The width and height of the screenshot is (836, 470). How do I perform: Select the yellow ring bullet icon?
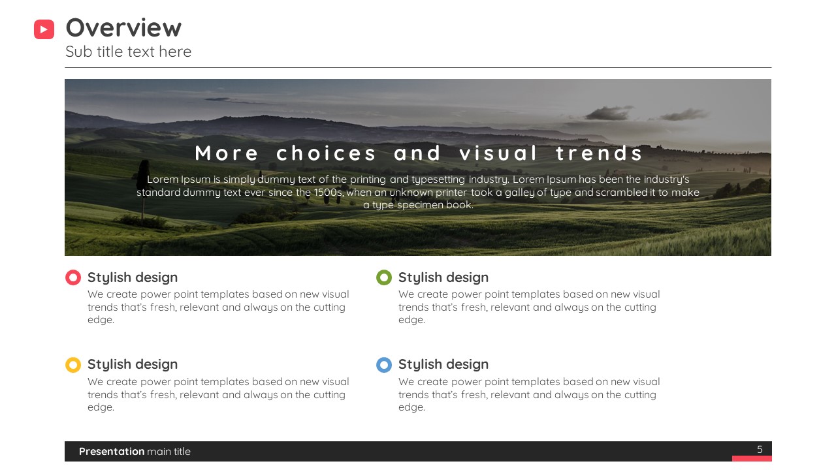[x=73, y=365]
